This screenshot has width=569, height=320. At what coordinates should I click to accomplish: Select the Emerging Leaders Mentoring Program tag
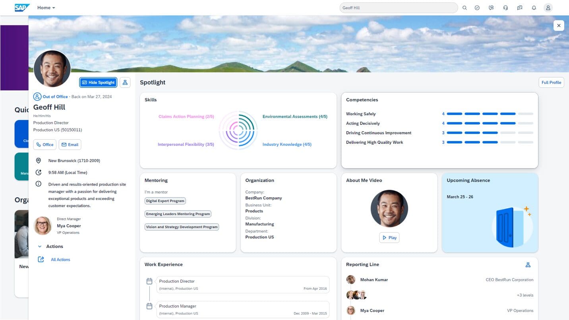pyautogui.click(x=178, y=214)
